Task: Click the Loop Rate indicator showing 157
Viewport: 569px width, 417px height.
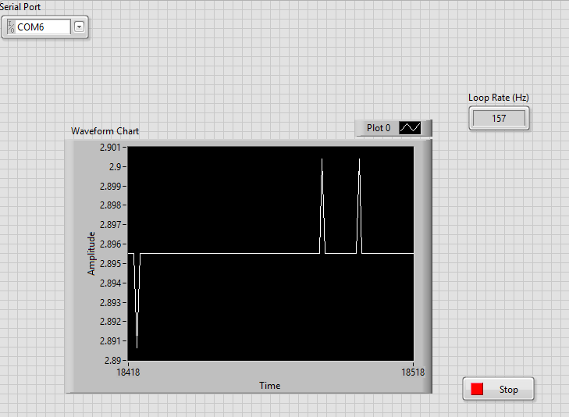Action: click(x=499, y=119)
